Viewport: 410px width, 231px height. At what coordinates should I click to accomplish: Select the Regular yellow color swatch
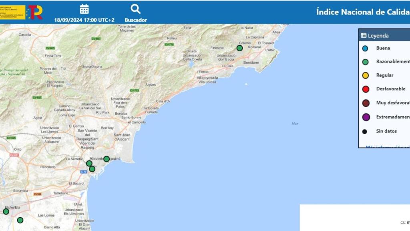coord(365,75)
